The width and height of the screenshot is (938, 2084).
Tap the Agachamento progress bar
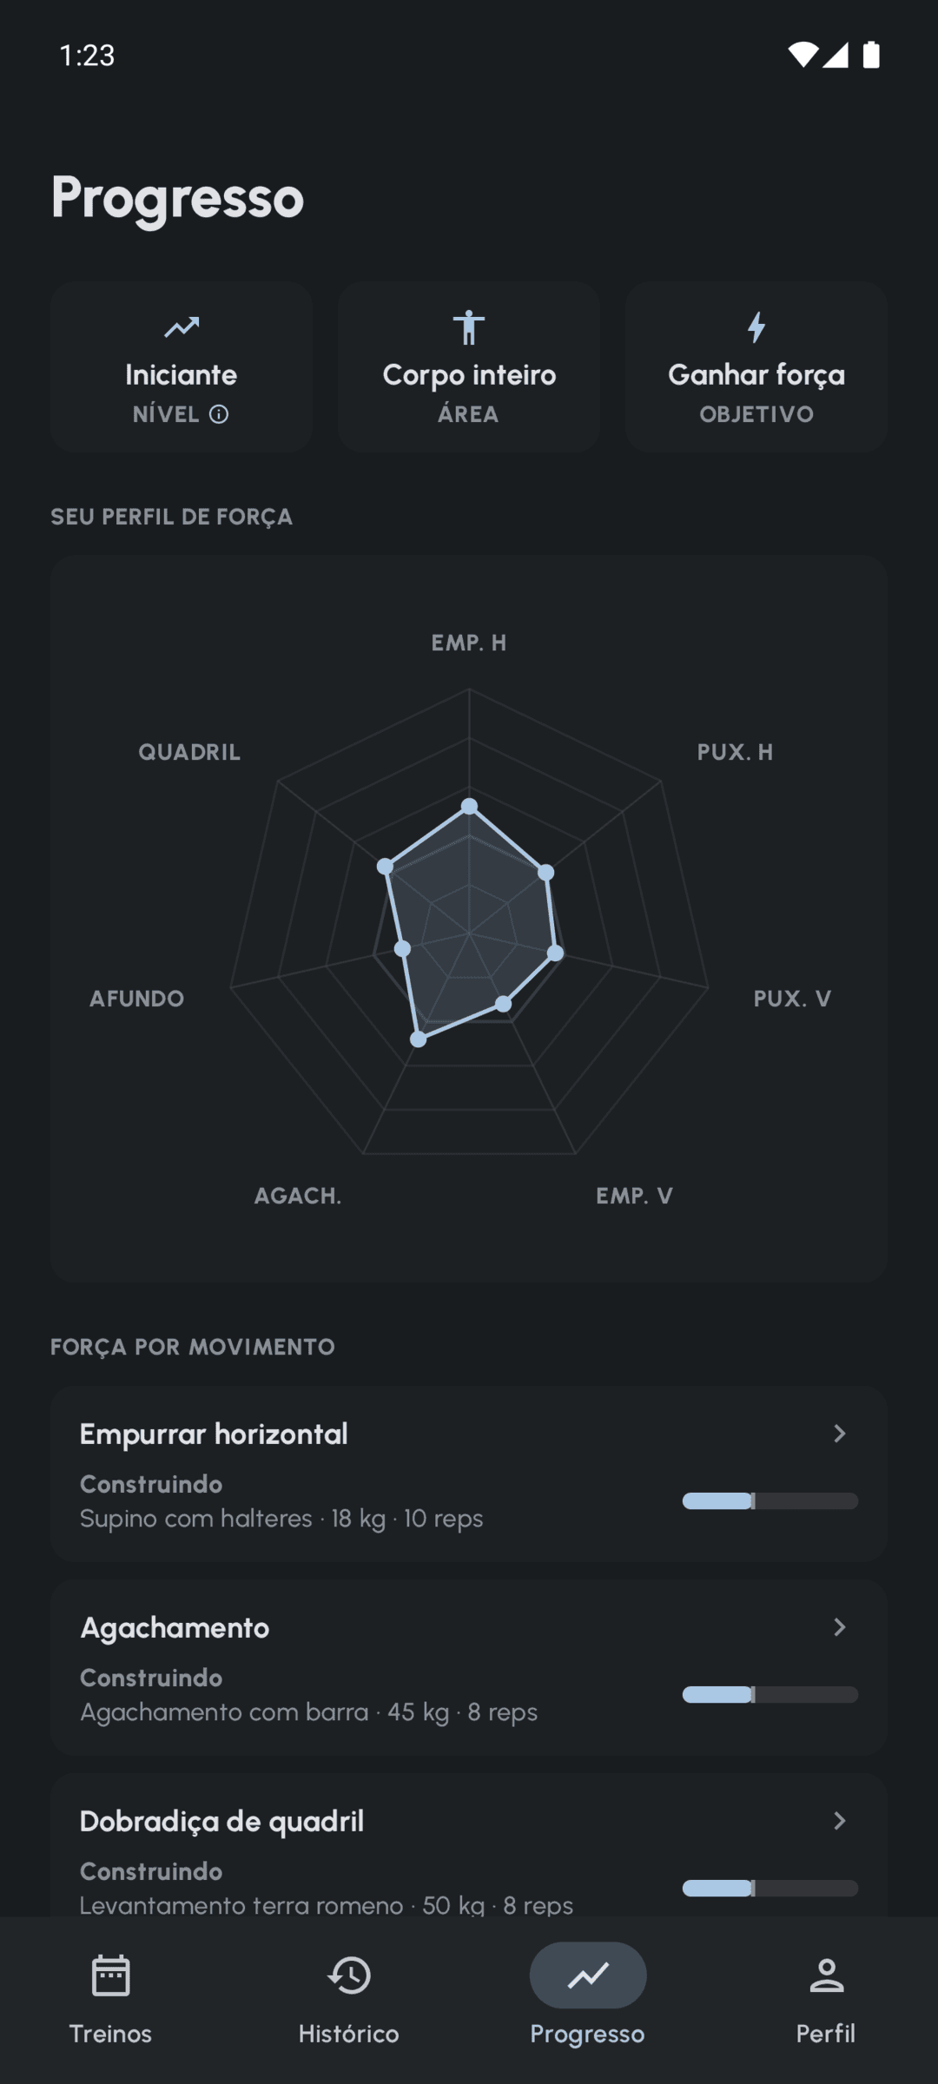point(770,1694)
